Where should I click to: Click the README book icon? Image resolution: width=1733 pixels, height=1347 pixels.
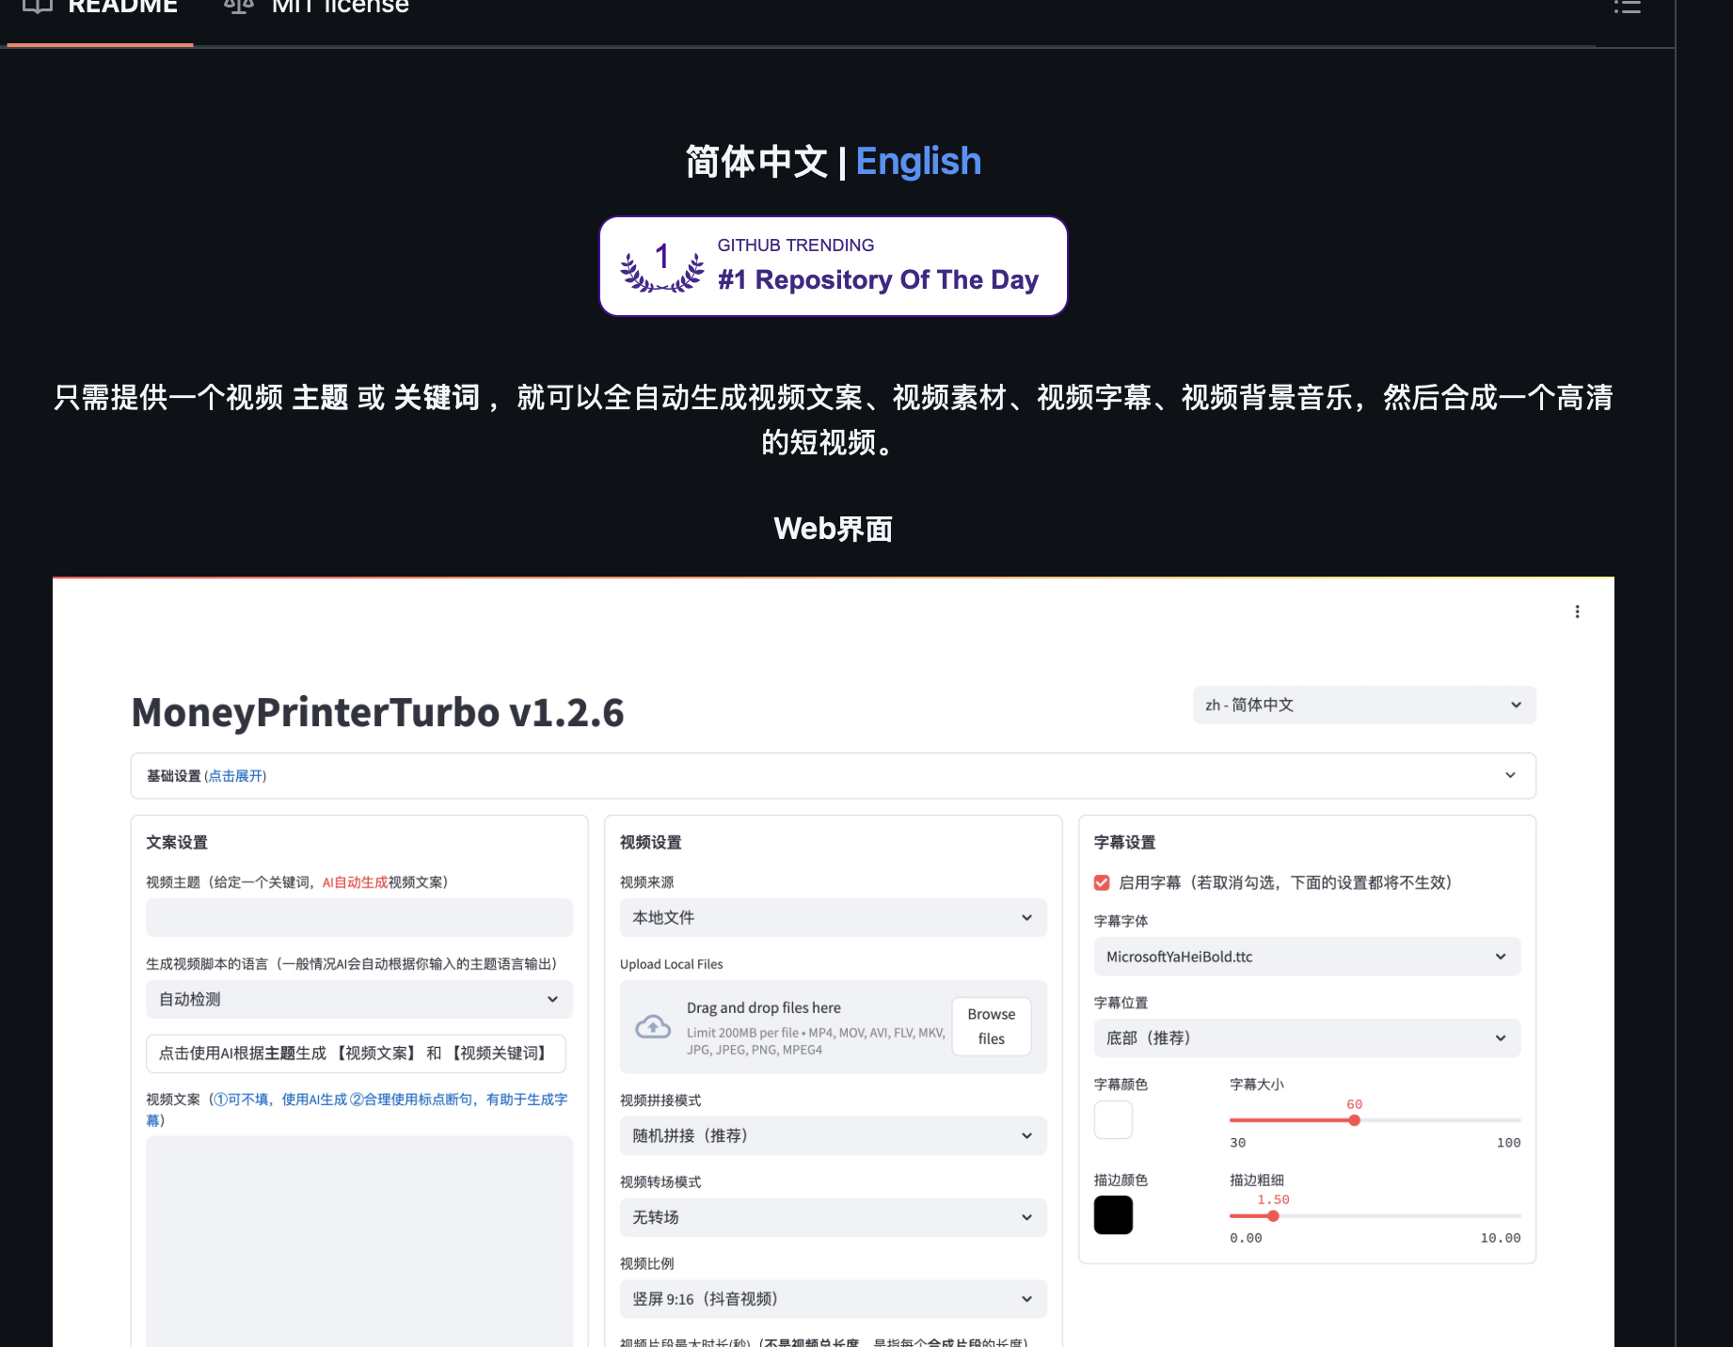coord(38,8)
